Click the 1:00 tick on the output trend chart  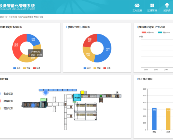pos(156,70)
